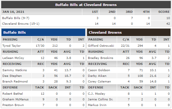Image resolution: width=172 pixels, height=109 pixels.
Task: Click the Buffalo Bills (9-7) team row
Action: pyautogui.click(x=86, y=18)
